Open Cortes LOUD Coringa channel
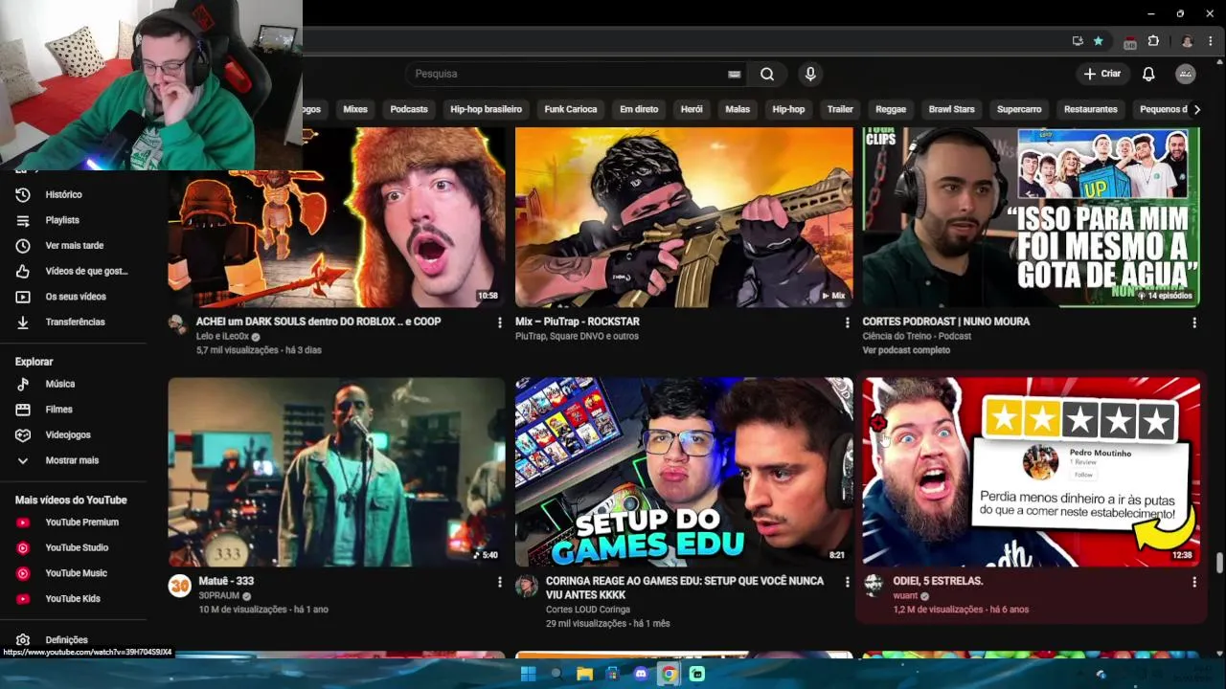 click(x=588, y=610)
